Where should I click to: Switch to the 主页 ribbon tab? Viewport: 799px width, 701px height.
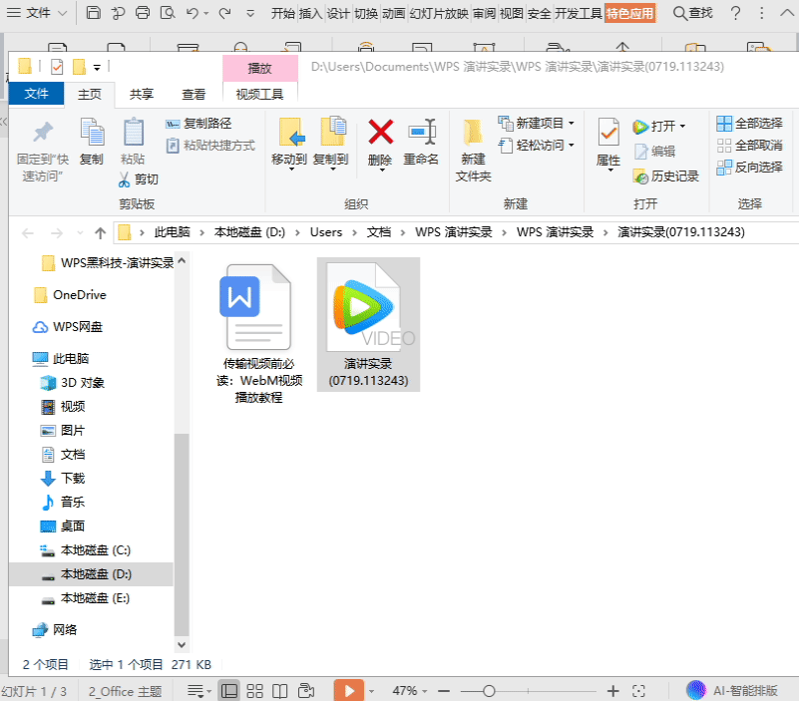90,95
